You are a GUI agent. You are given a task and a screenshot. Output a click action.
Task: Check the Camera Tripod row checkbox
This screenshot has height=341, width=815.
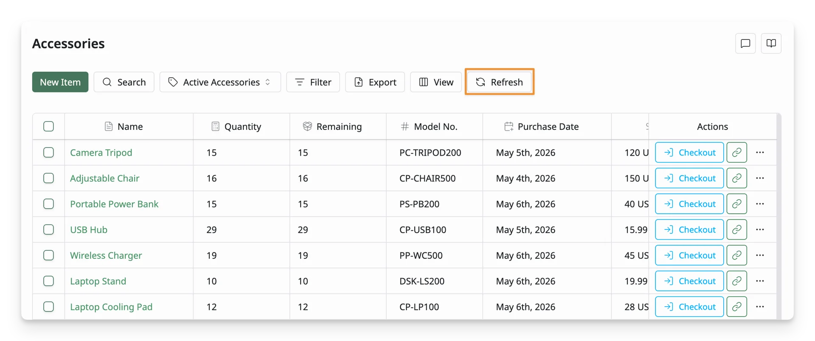click(48, 152)
